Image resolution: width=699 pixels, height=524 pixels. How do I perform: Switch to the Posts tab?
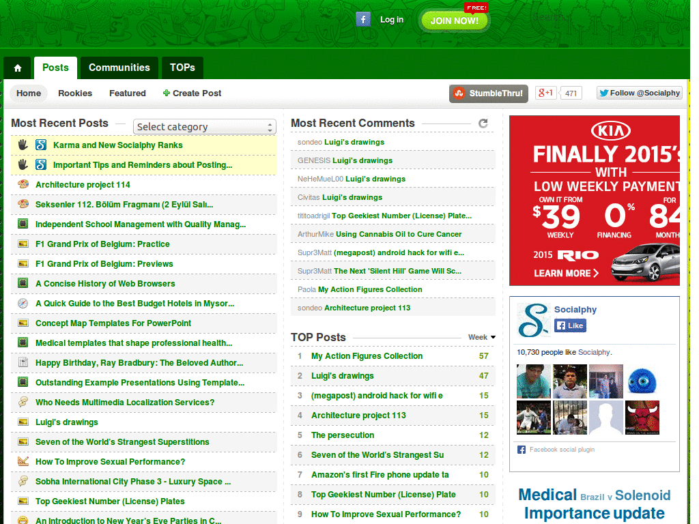(56, 68)
